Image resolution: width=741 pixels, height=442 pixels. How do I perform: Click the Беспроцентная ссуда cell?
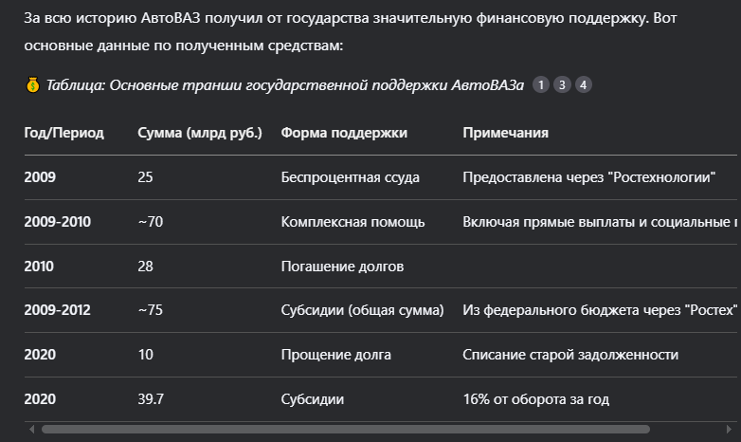(351, 177)
